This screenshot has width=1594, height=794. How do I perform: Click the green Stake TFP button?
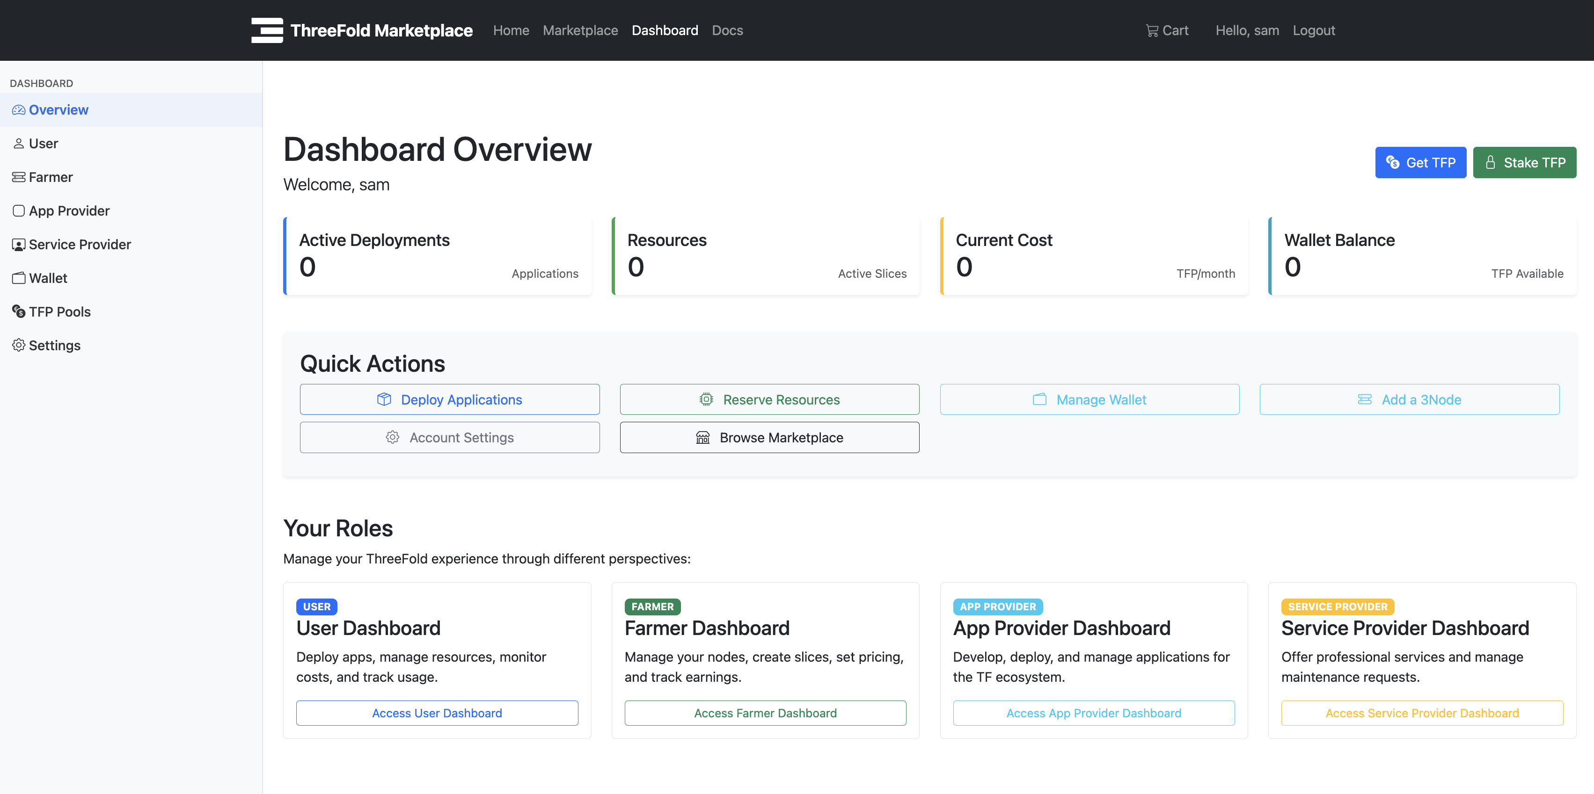pos(1524,163)
